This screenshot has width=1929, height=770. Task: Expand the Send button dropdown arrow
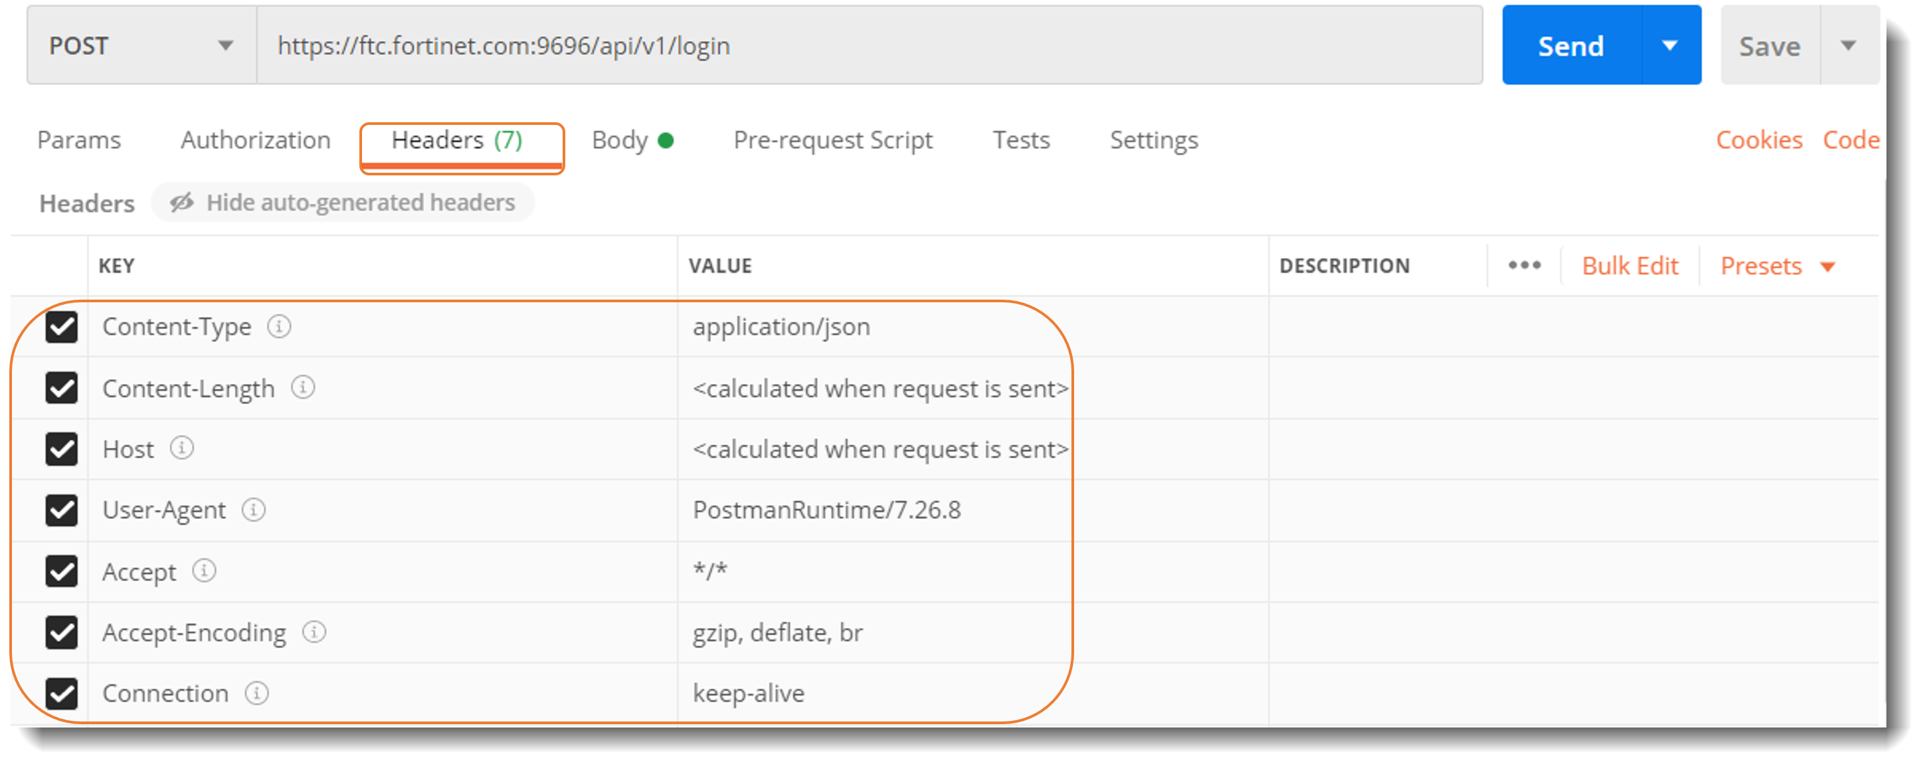pos(1669,45)
